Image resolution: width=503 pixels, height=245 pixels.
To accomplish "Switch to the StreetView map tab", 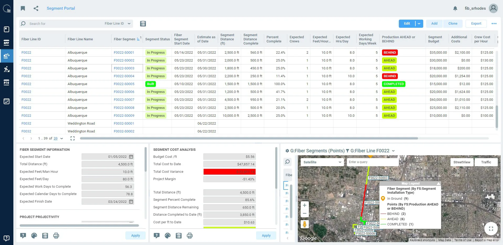I will tap(462, 162).
